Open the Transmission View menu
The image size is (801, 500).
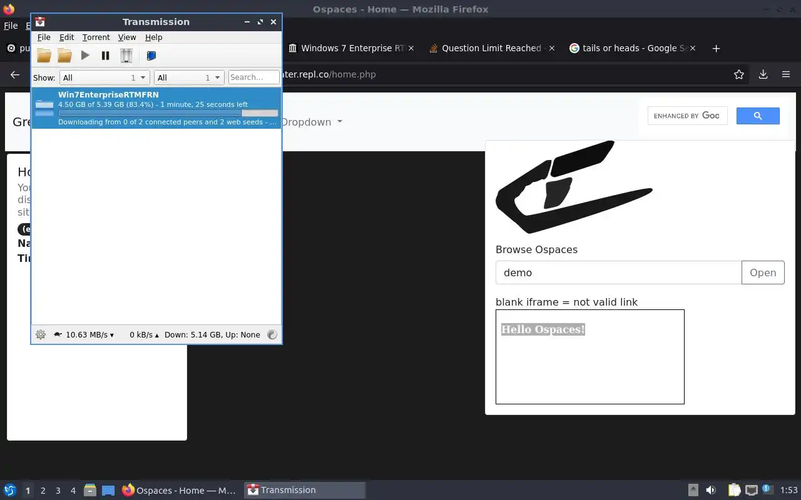point(127,37)
